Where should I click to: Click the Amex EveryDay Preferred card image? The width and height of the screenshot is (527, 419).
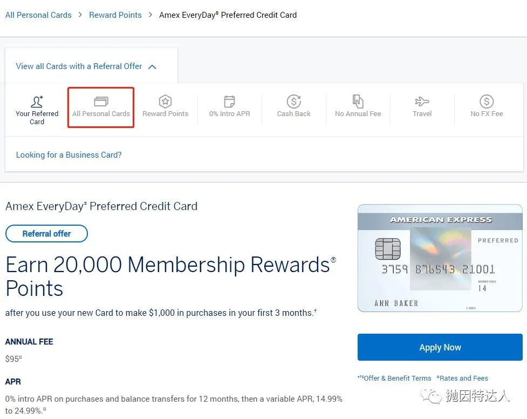click(440, 258)
